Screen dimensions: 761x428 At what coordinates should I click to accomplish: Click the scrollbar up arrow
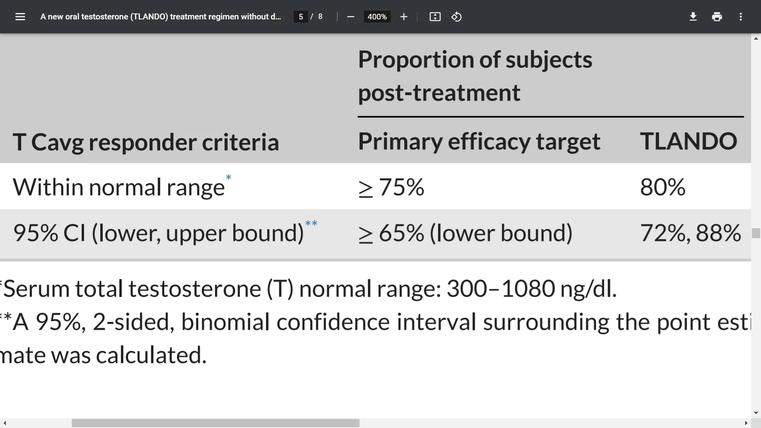756,38
